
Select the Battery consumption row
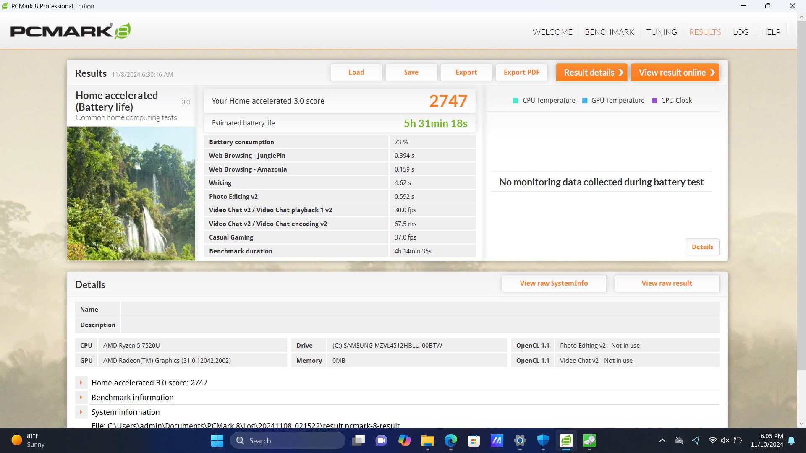point(340,142)
